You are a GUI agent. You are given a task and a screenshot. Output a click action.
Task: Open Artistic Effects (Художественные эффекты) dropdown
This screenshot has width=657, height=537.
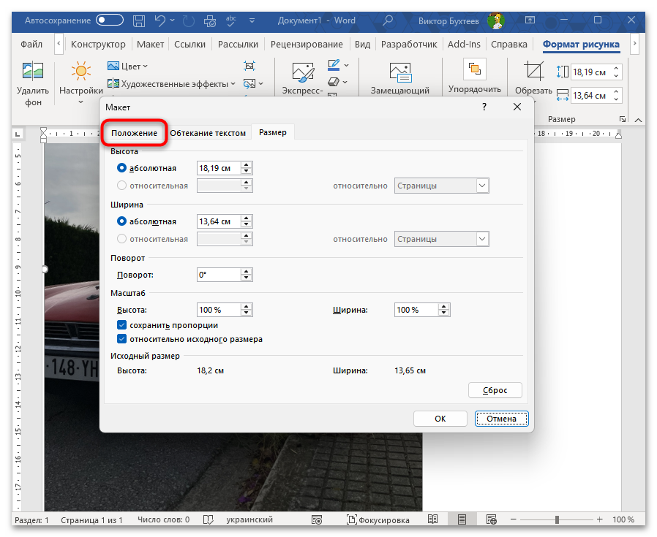pos(171,84)
